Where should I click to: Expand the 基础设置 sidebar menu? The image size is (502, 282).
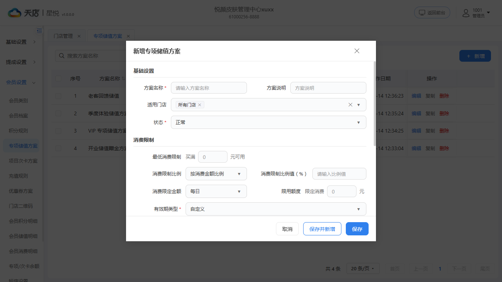point(21,42)
